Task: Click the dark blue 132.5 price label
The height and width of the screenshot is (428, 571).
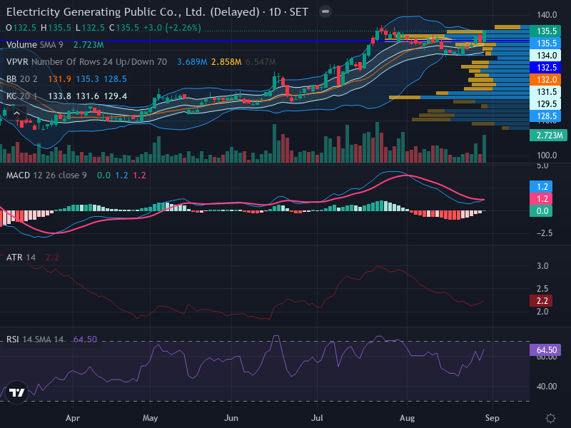Action: (545, 67)
